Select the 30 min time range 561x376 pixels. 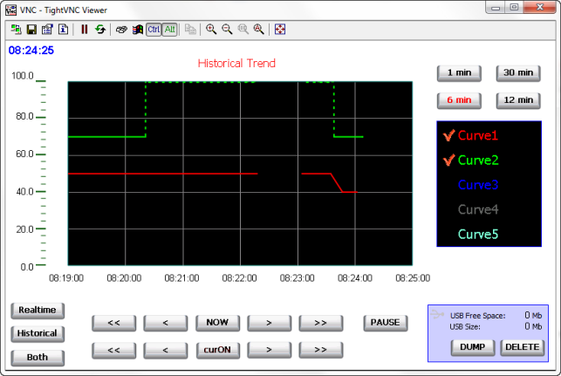click(517, 72)
